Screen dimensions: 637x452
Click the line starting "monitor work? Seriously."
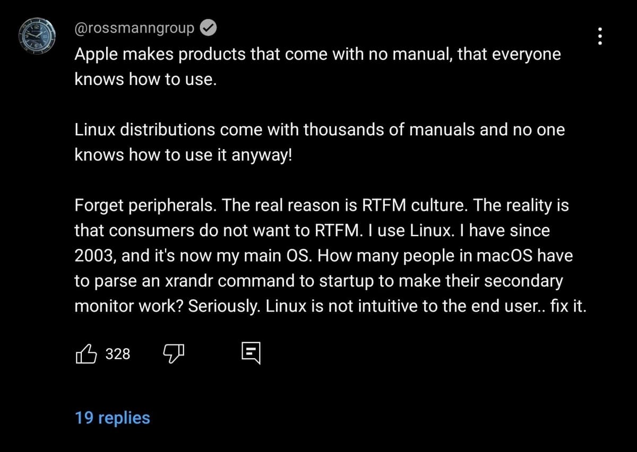point(330,306)
